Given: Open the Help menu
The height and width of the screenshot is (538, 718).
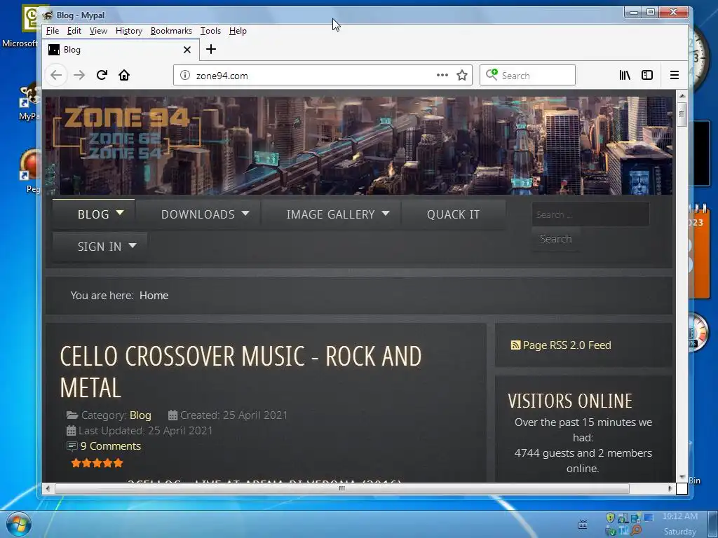Looking at the screenshot, I should pos(238,31).
